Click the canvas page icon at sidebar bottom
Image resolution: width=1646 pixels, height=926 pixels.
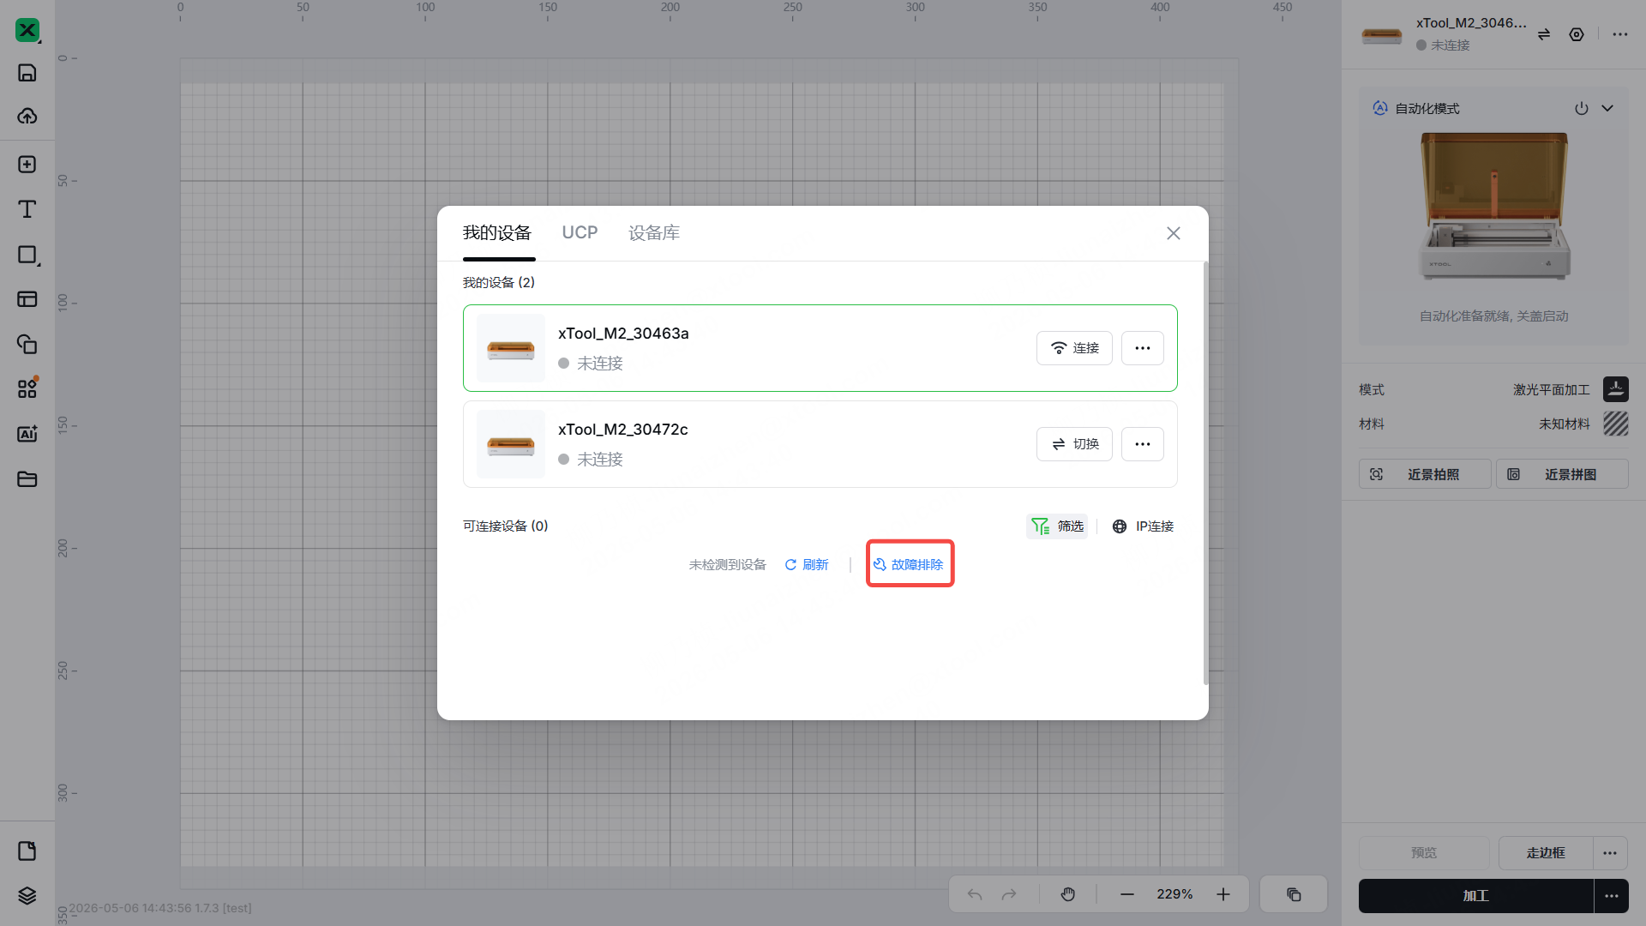(x=27, y=851)
